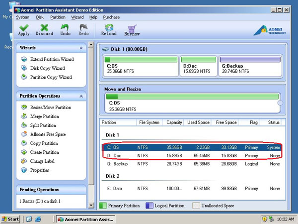298x224 pixels.
Task: Click the Free Space column header
Action: coord(224,122)
